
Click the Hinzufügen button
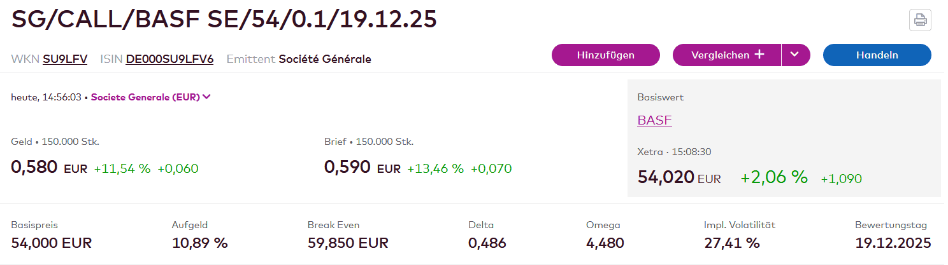click(605, 55)
